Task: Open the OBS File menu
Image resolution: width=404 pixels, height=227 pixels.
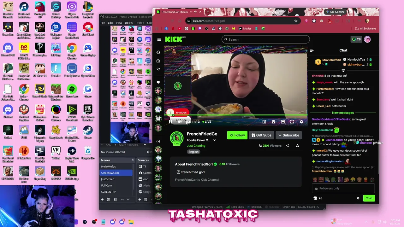Action: point(103,23)
